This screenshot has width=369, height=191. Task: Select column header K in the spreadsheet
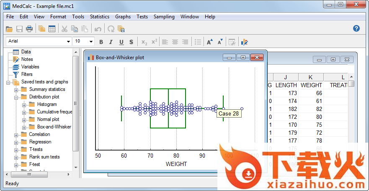click(x=311, y=77)
